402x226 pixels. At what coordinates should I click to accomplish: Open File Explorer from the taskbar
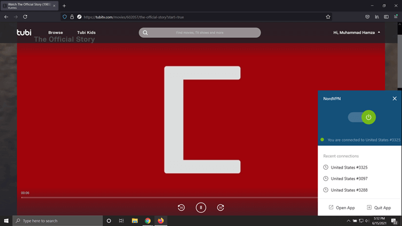(135, 221)
